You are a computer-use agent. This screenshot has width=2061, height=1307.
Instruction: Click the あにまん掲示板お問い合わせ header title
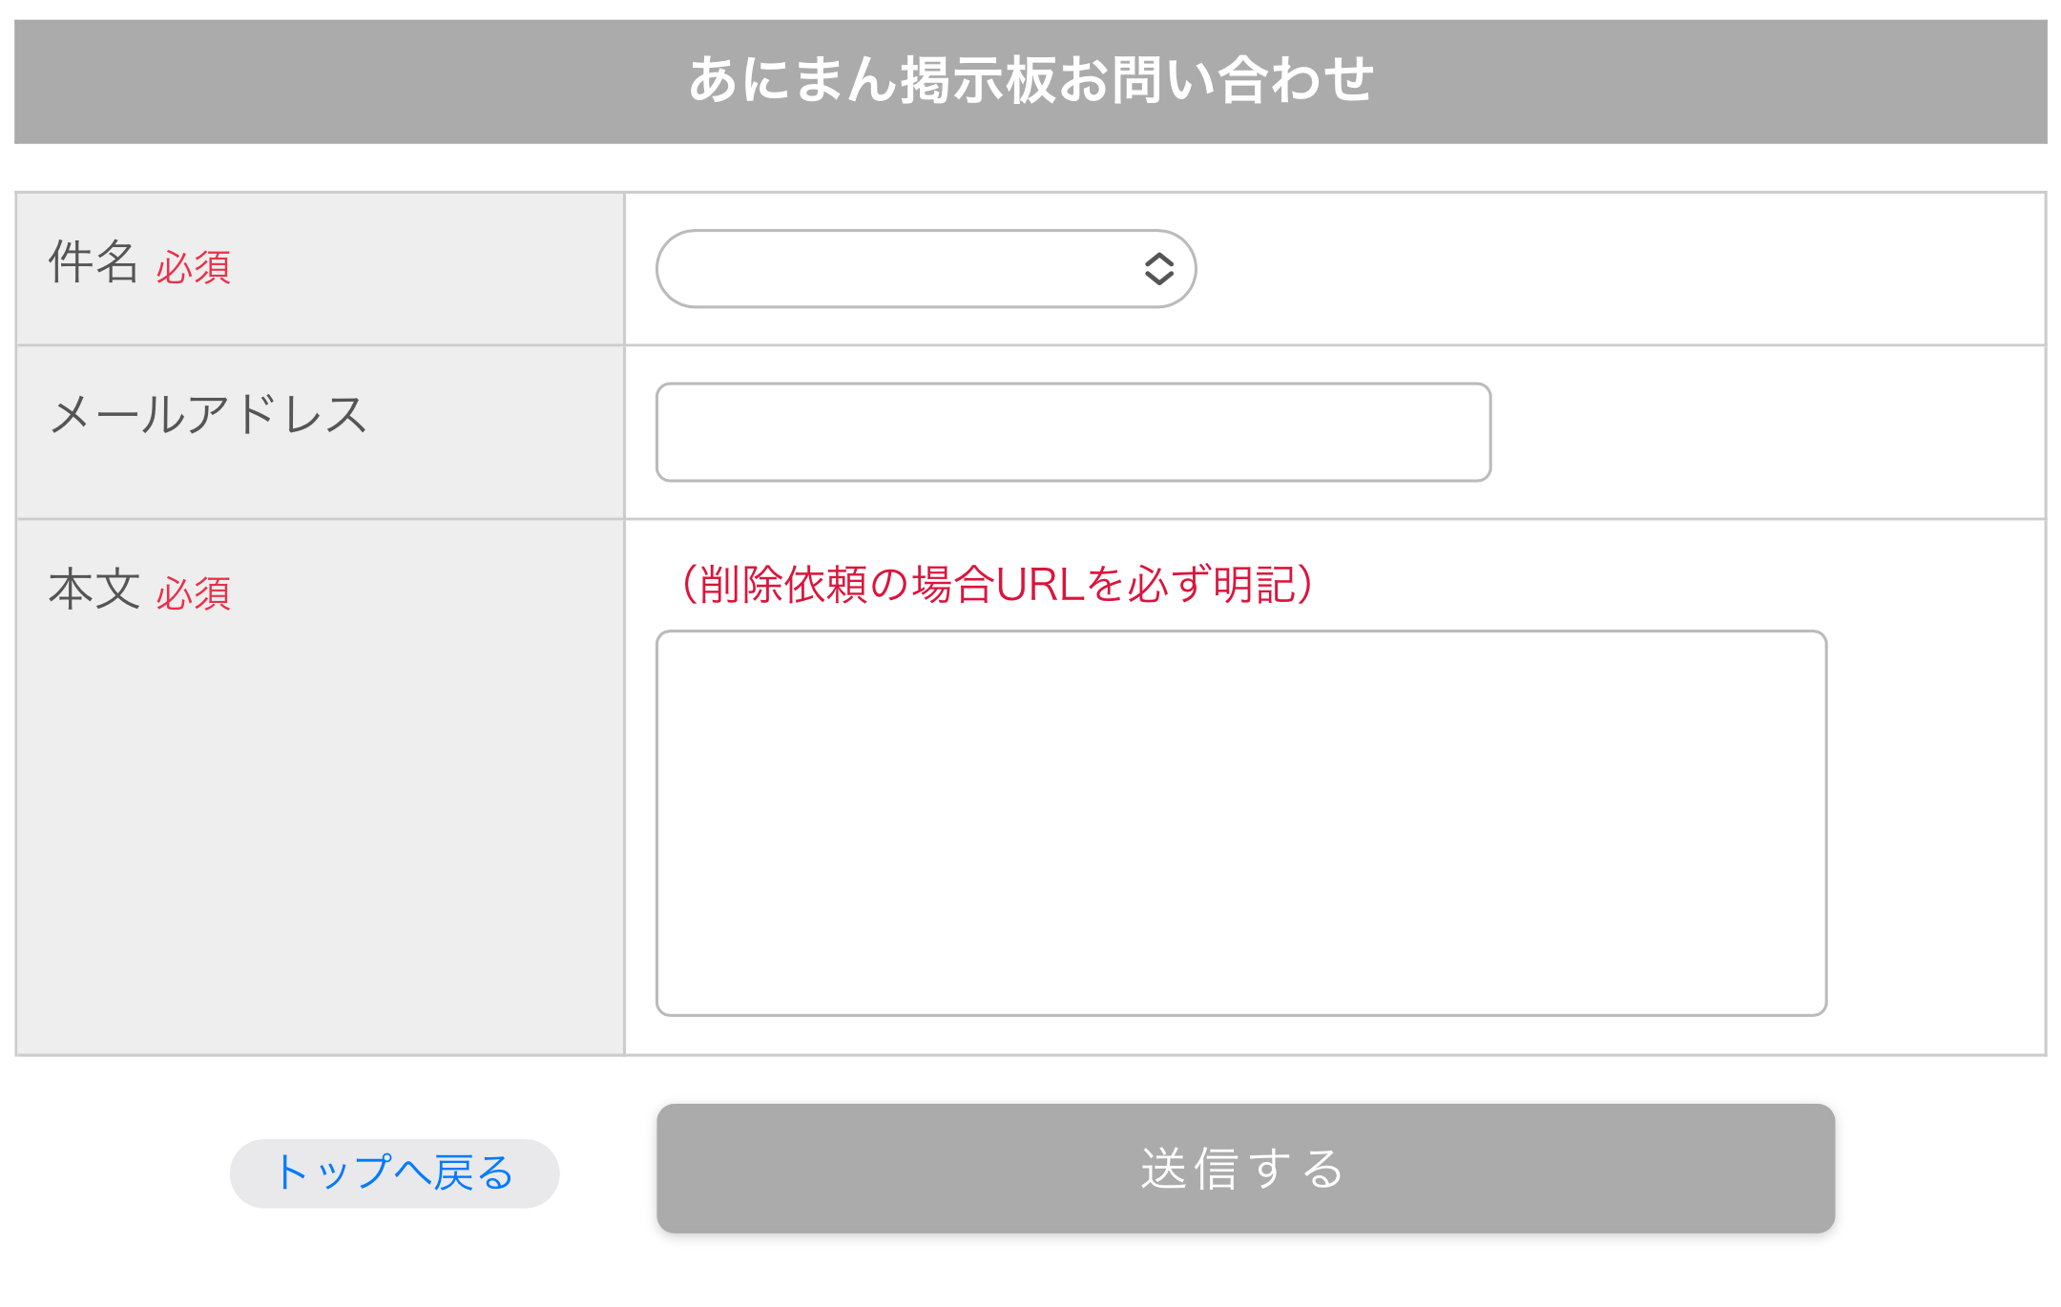(x=1030, y=79)
